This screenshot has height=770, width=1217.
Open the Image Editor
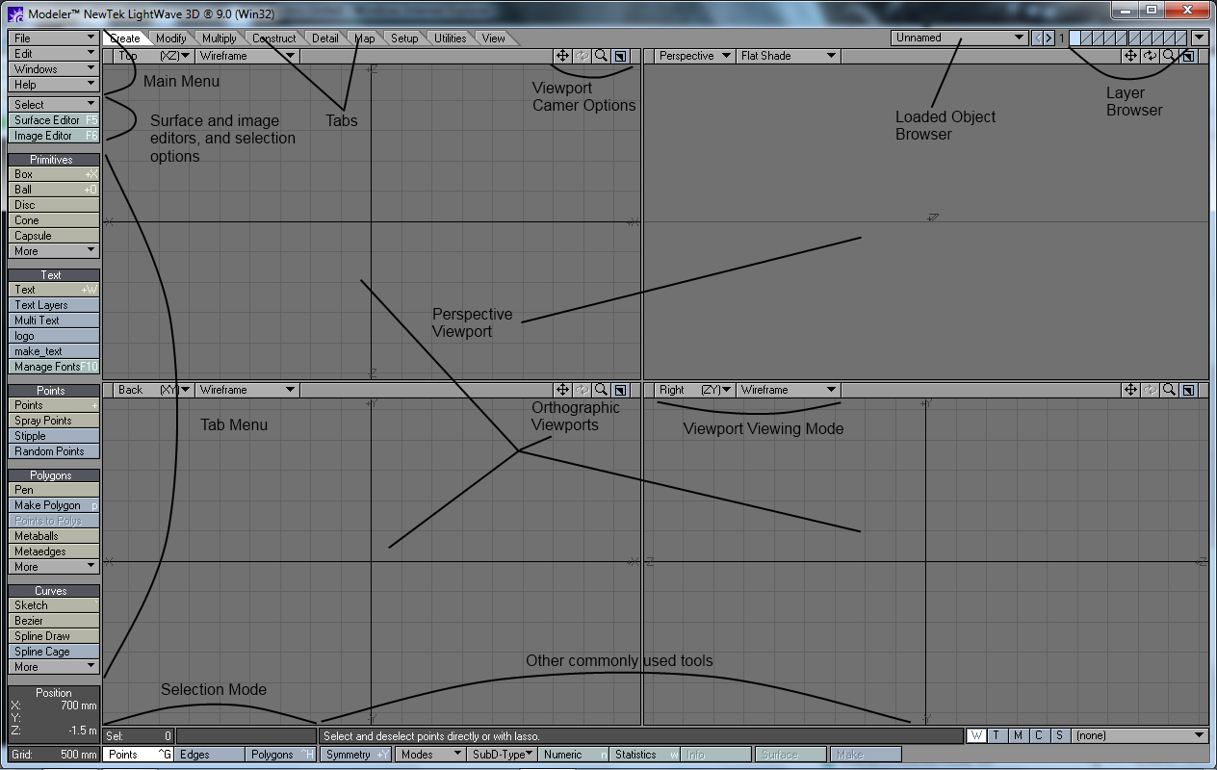point(54,136)
